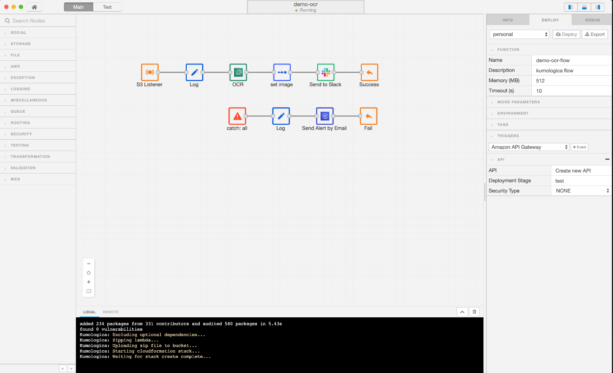This screenshot has height=373, width=613.
Task: Expand the More Parameters section
Action: point(549,102)
